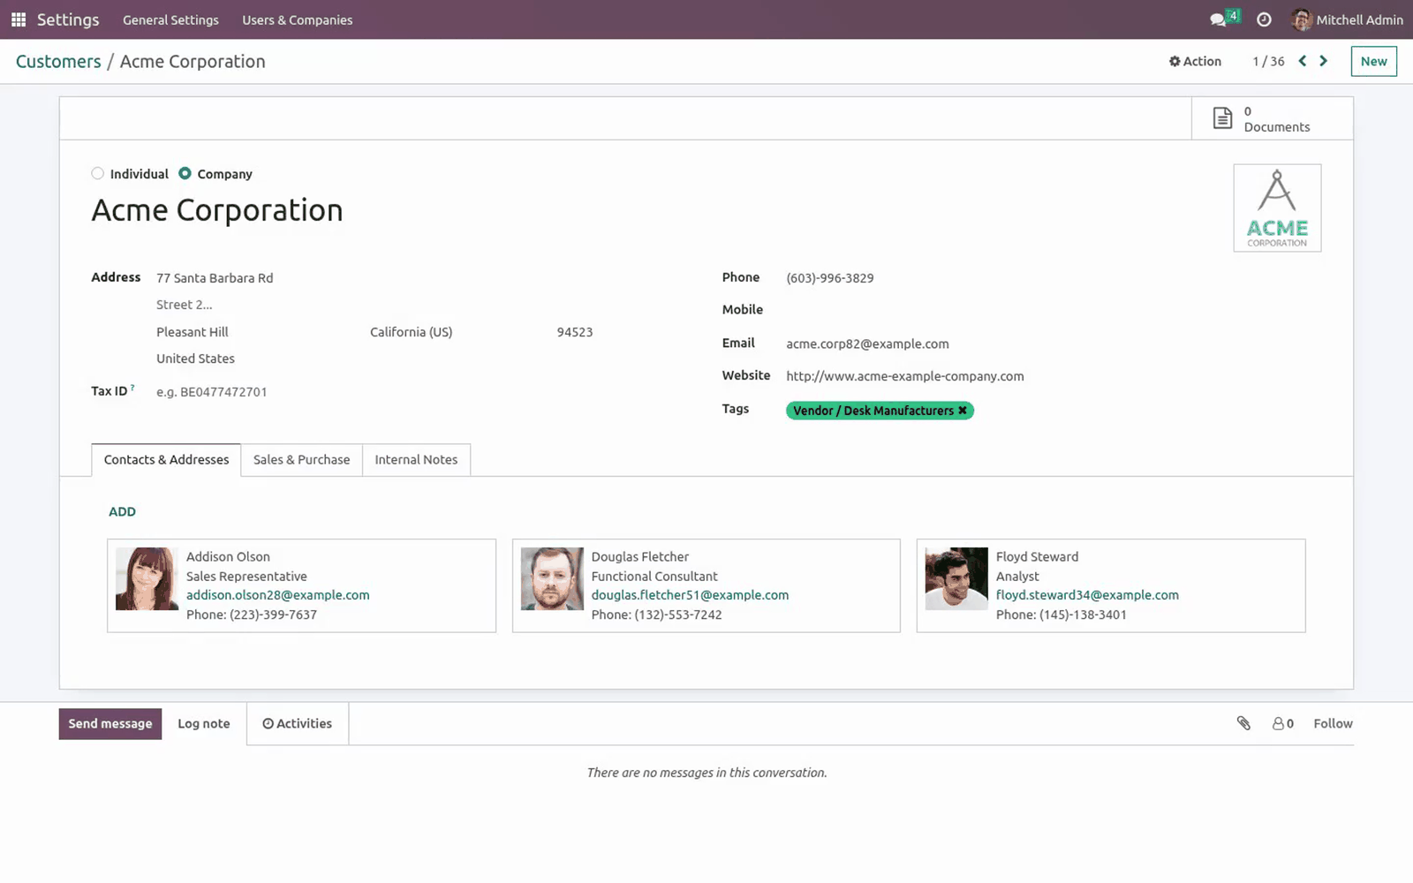Screen dimensions: 1413x883
Task: Click the Log note button
Action: pos(204,723)
